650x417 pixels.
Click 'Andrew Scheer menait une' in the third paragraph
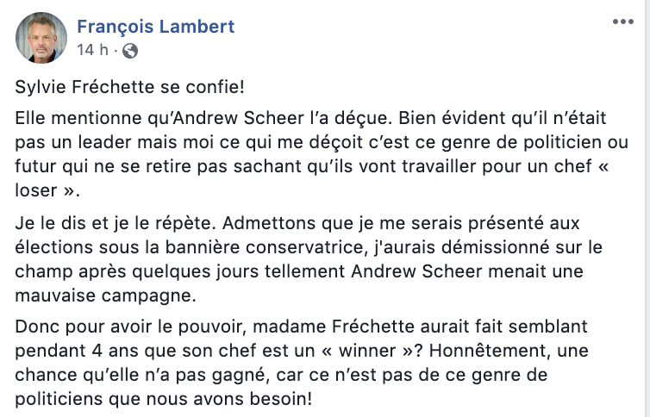tap(467, 271)
